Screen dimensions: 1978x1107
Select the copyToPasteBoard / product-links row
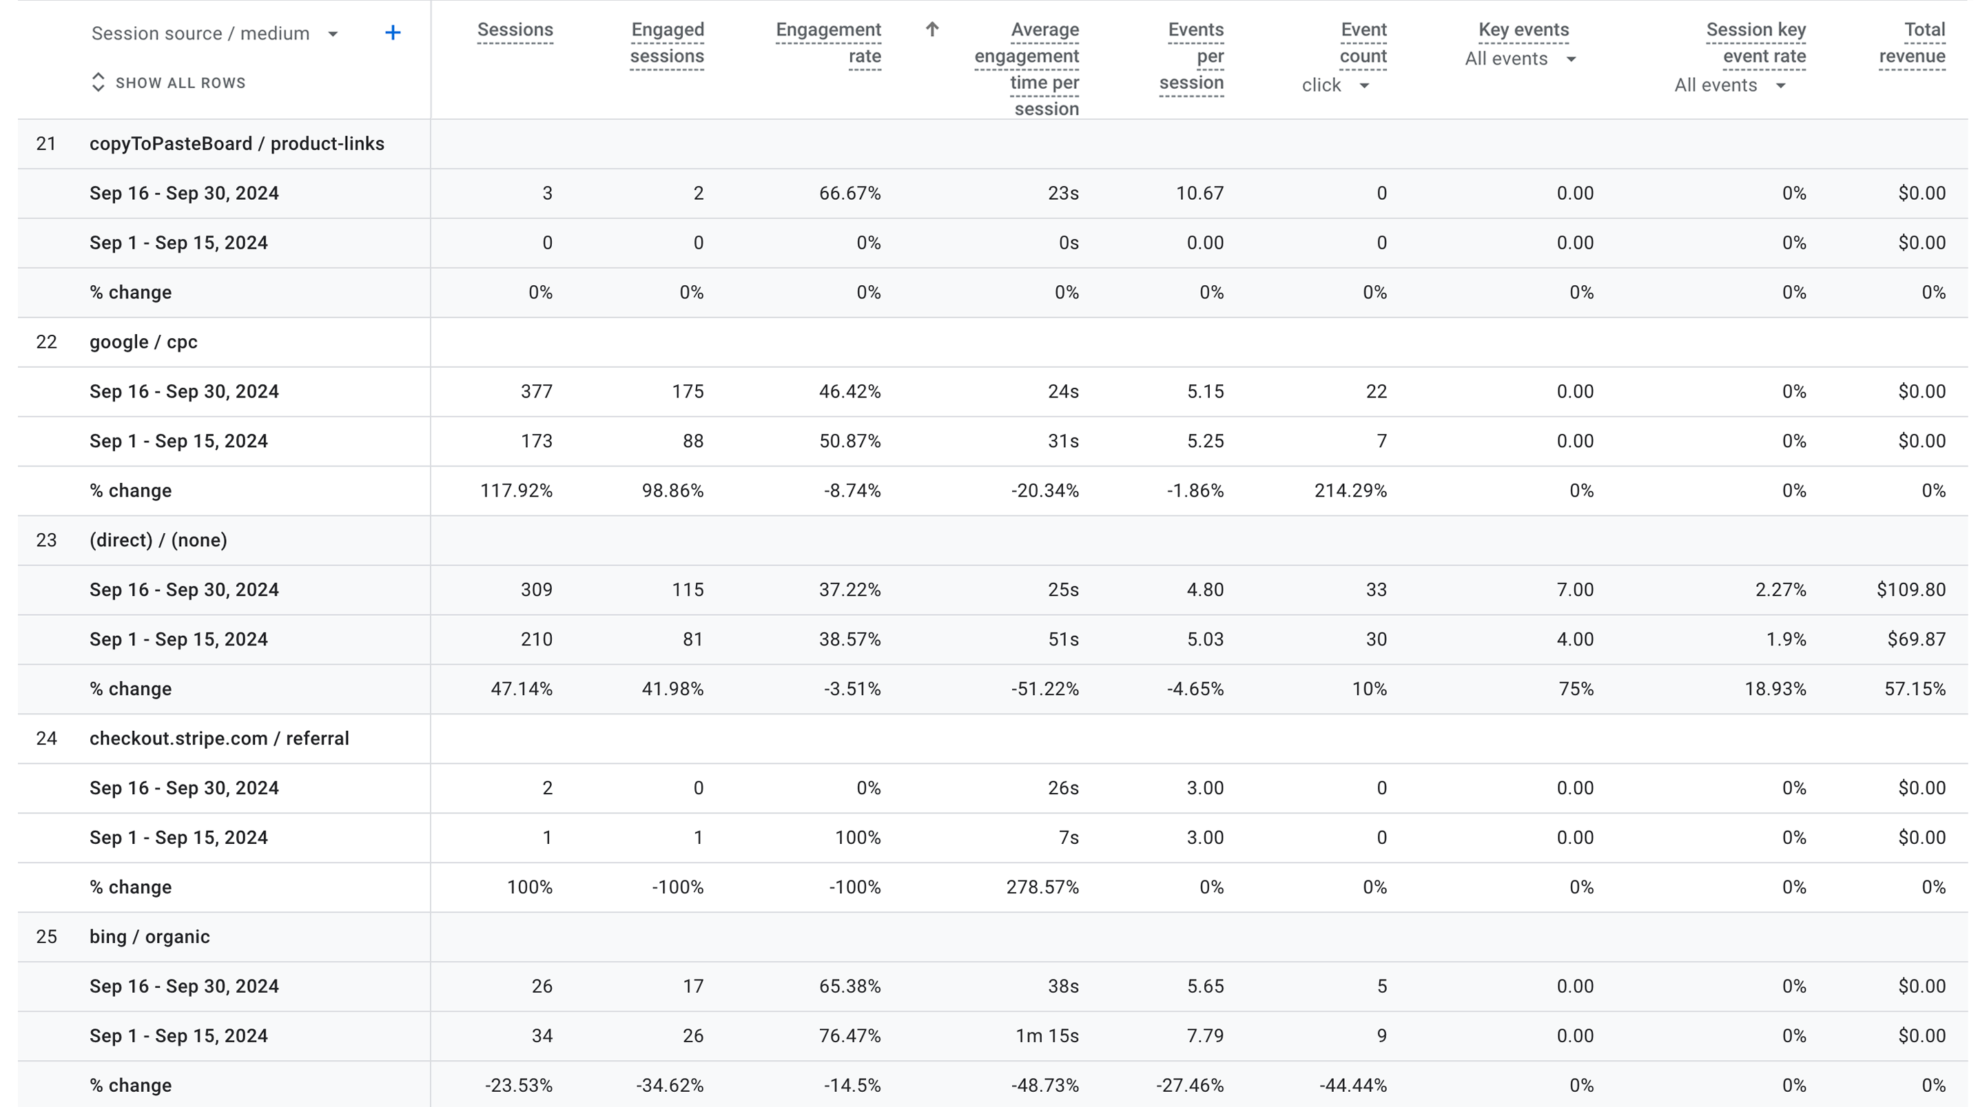(x=236, y=145)
